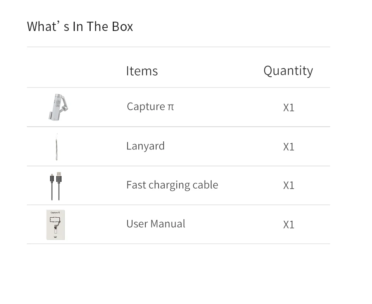Click the 'What's In The Box' heading
Image resolution: width=372 pixels, height=304 pixels.
(x=80, y=26)
